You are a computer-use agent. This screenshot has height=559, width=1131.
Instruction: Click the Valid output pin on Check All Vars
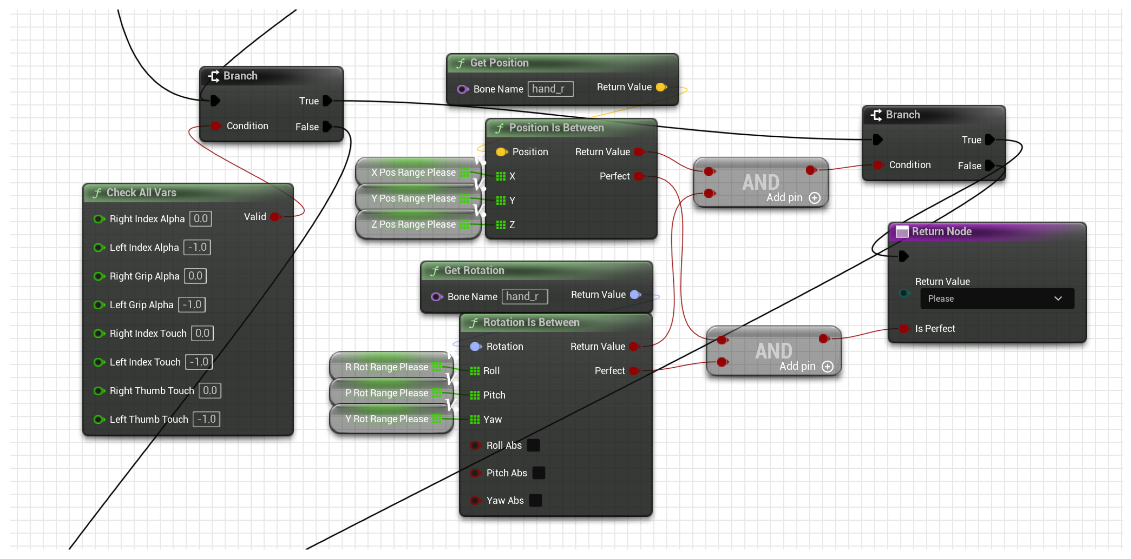(275, 217)
